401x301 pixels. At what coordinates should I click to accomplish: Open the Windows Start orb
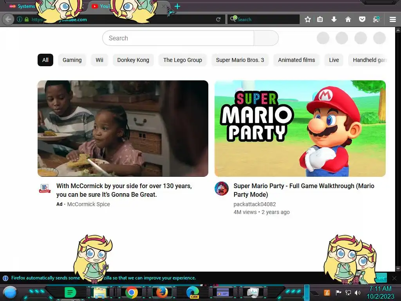point(10,292)
